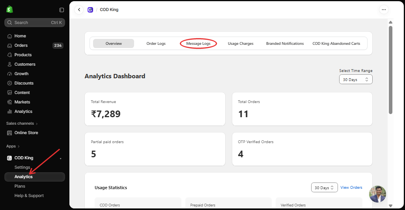Go back with the left chevron button
405x210 pixels.
click(79, 10)
